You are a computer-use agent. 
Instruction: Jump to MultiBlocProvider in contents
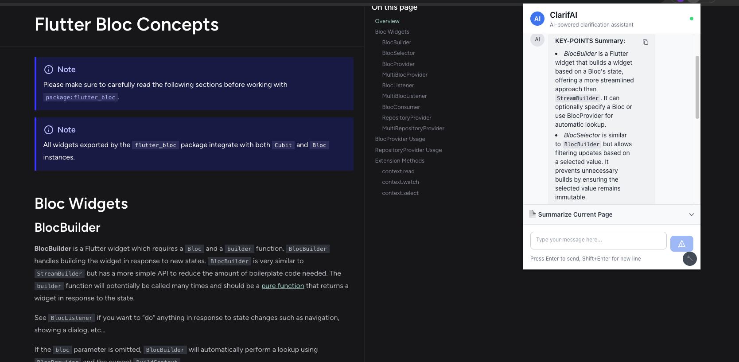click(405, 75)
